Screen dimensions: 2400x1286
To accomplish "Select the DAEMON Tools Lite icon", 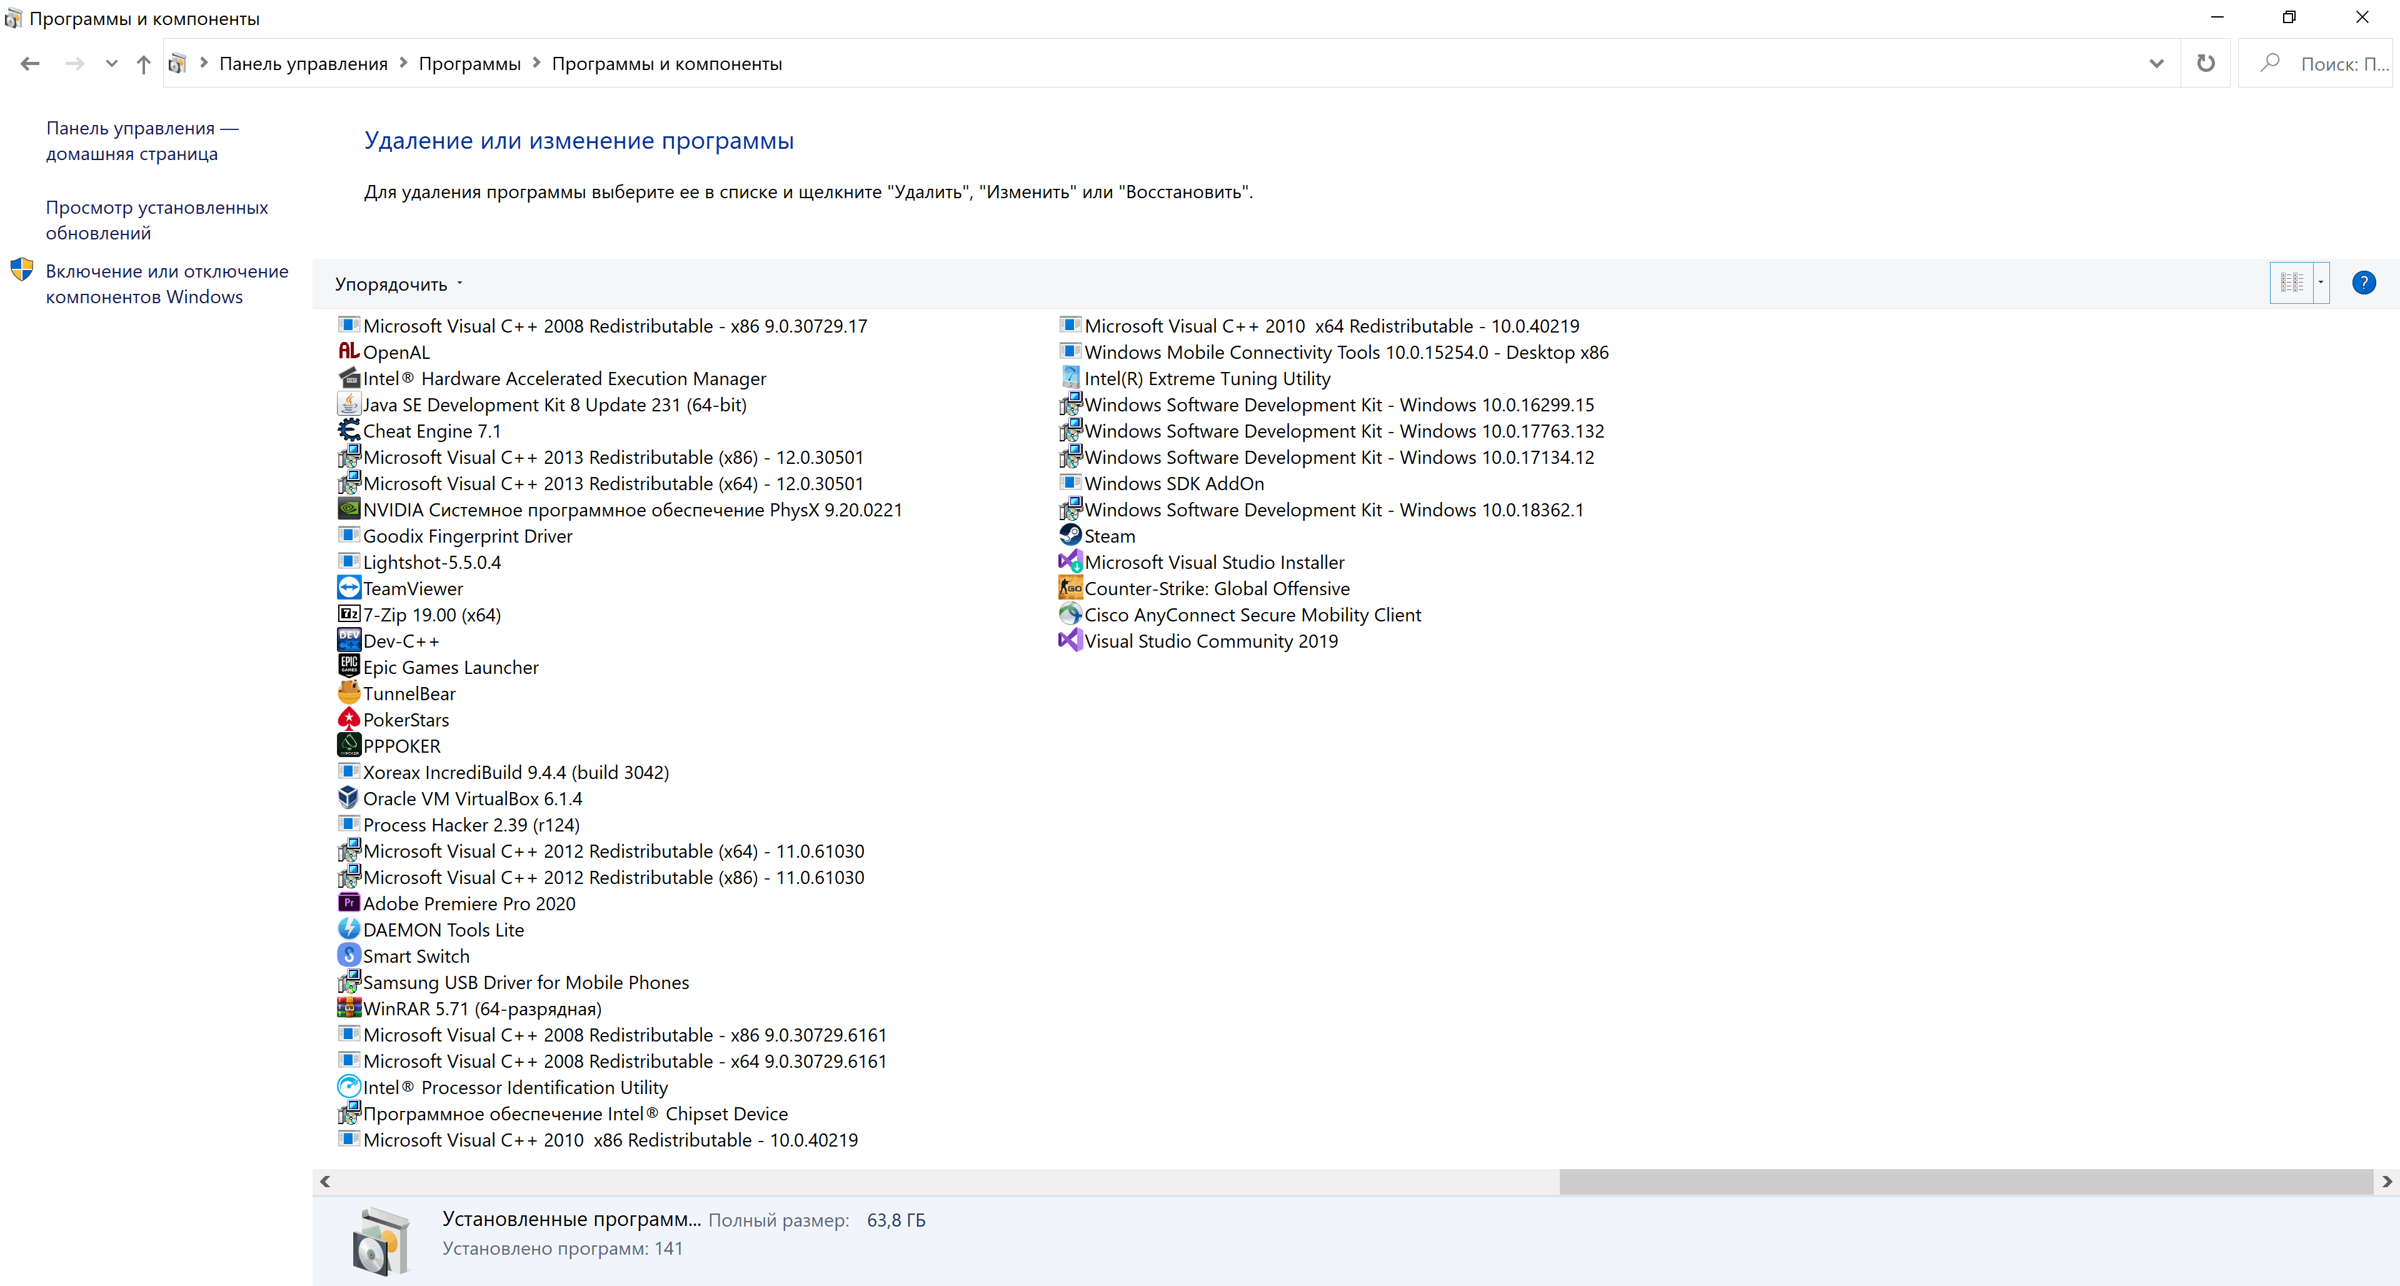I will coord(348,928).
